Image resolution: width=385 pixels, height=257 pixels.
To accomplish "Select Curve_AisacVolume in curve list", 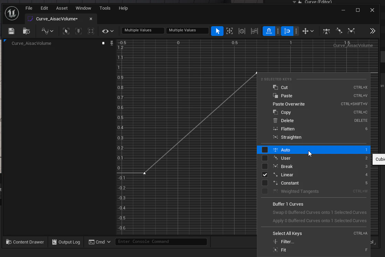I will tap(31, 43).
